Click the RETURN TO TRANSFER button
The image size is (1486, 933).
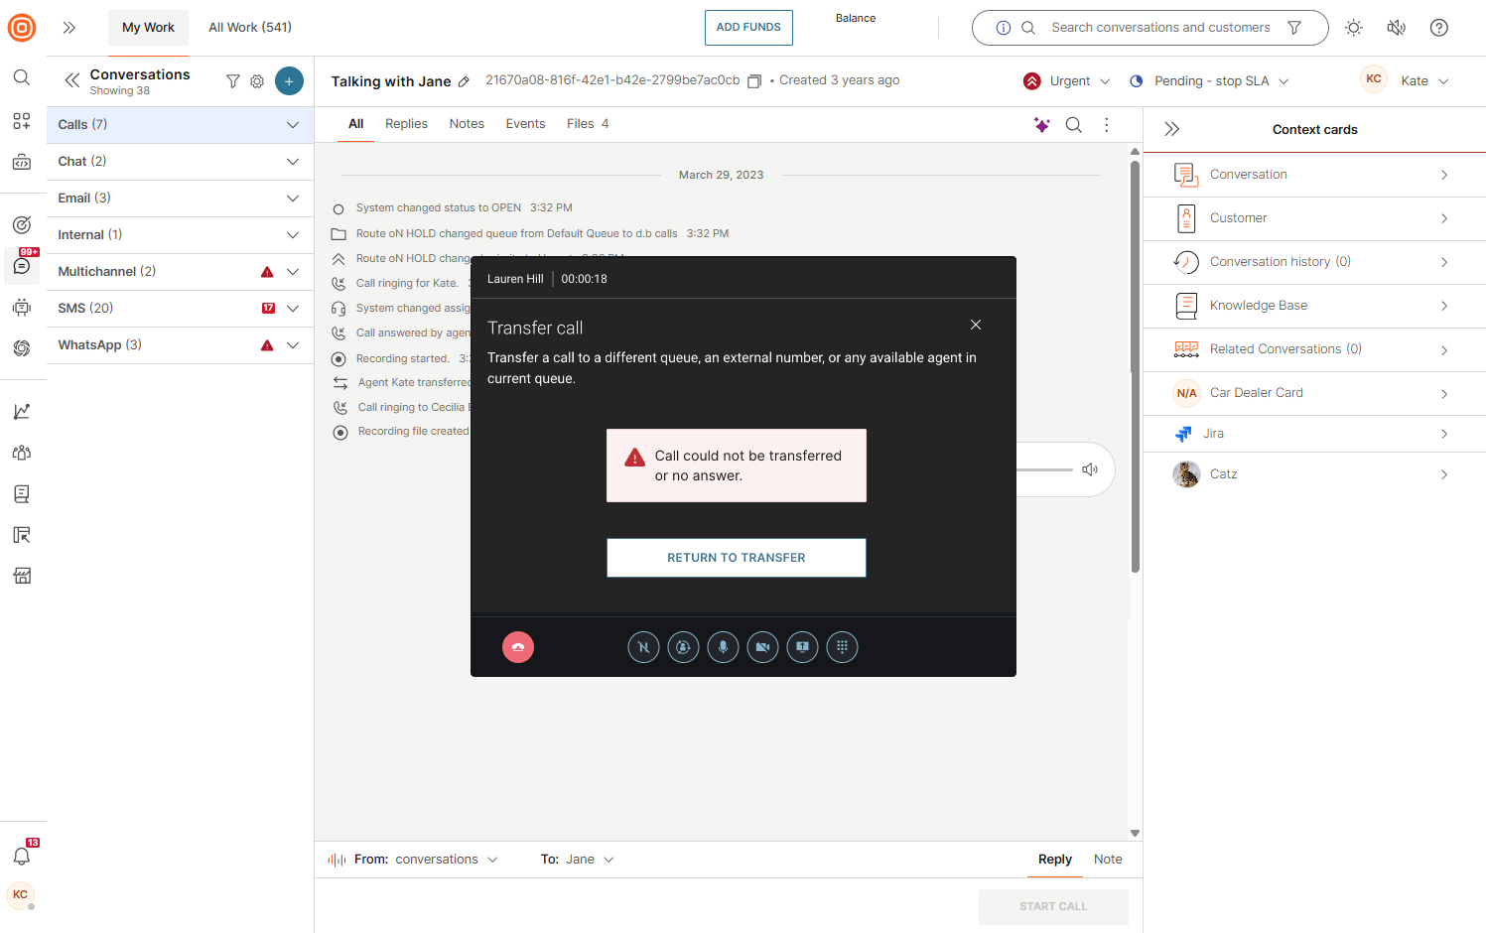tap(736, 557)
